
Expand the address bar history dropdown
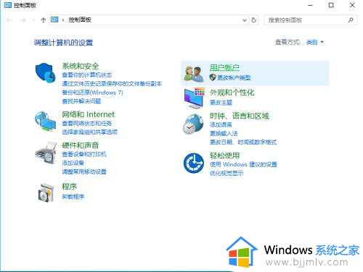pyautogui.click(x=245, y=20)
